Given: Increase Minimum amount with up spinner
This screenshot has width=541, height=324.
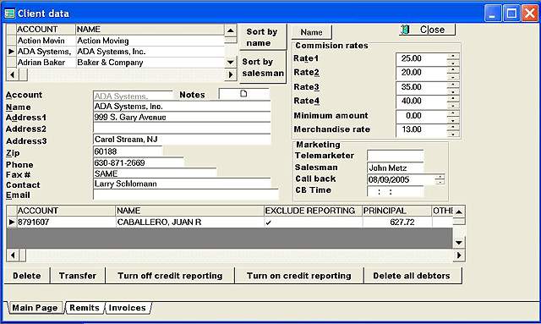Looking at the screenshot, I should [x=453, y=113].
